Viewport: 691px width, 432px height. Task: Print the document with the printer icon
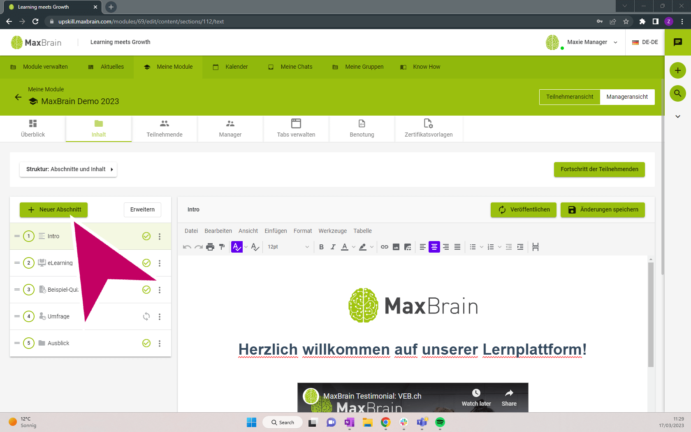pos(210,247)
